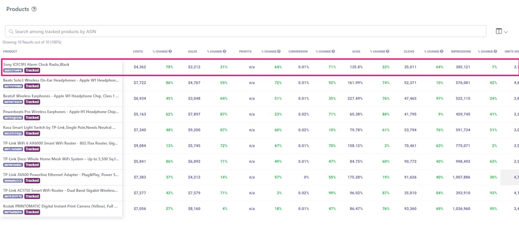This screenshot has height=228, width=519.
Task: Click Tracked badge on Kodak PRINTOMATIC row
Action: (x=32, y=212)
